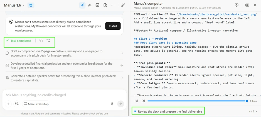Click the sparkle icon in top toolbar
The image size is (261, 117).
point(82,5)
